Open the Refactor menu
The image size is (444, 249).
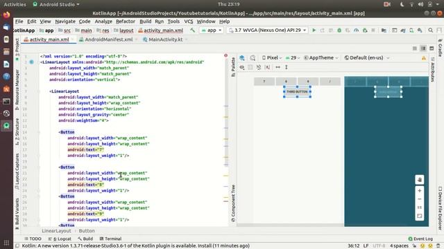point(126,21)
